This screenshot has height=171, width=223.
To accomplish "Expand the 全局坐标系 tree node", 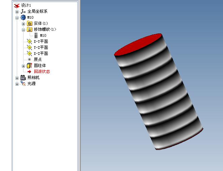I will [x=17, y=11].
